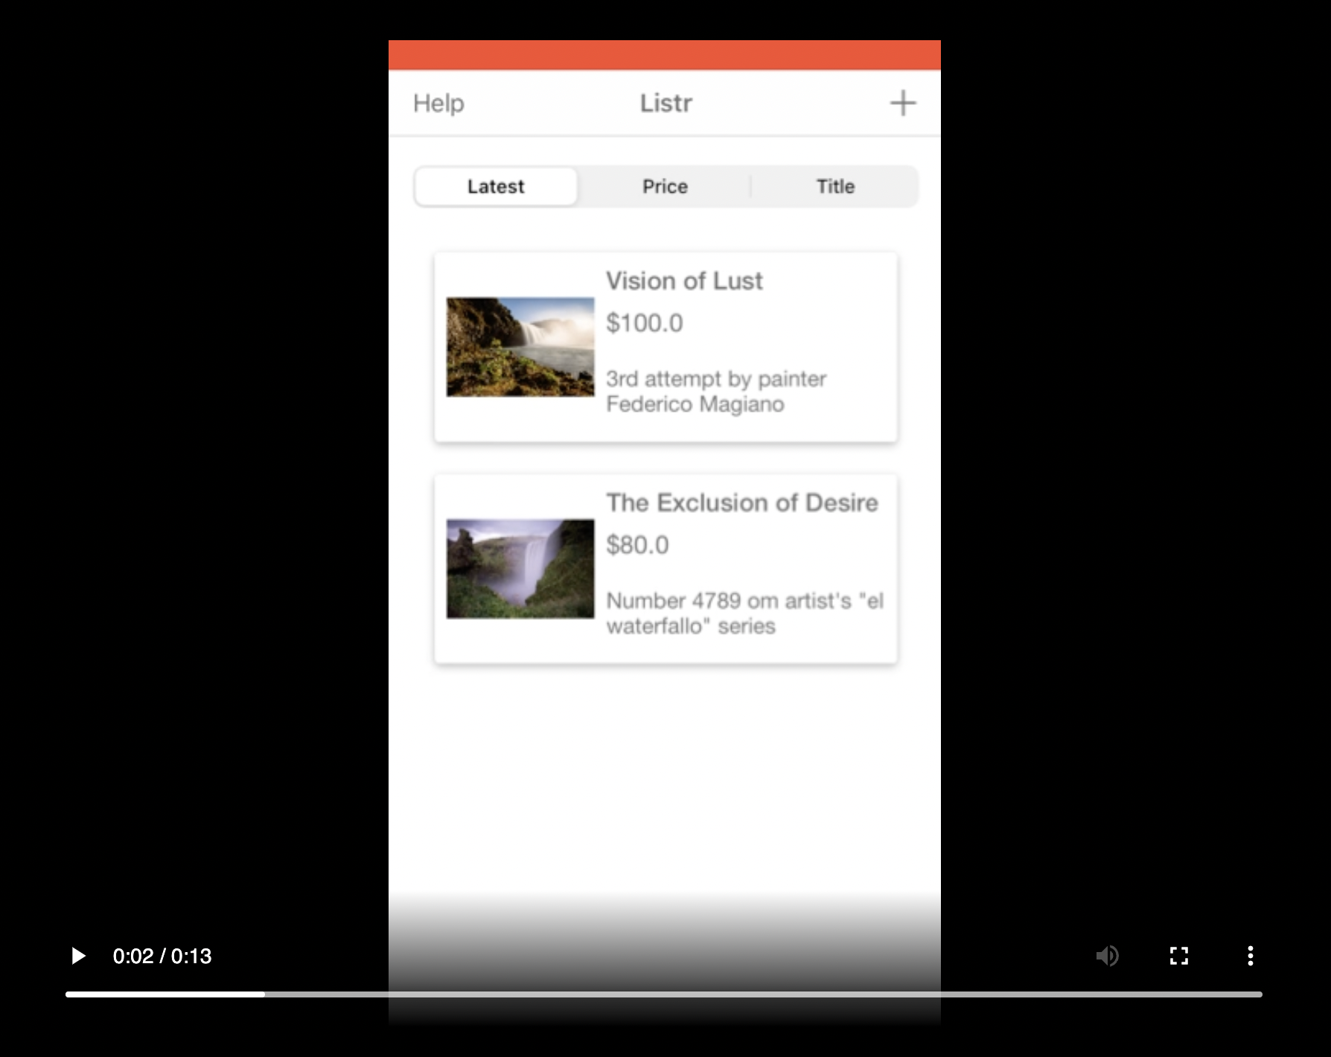The width and height of the screenshot is (1331, 1057).
Task: Click the $100.0 price
Action: pyautogui.click(x=644, y=323)
